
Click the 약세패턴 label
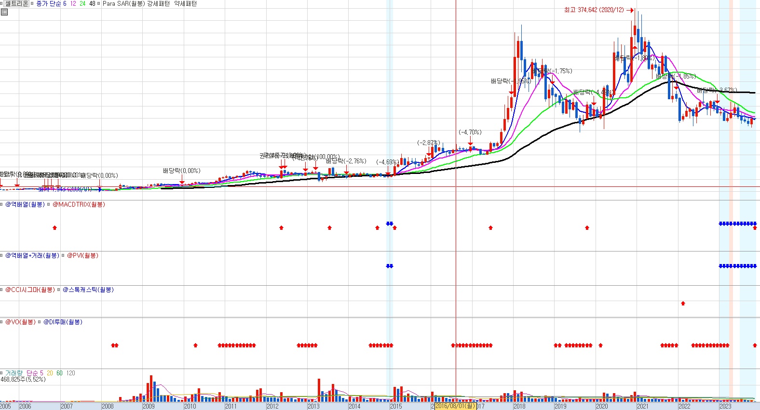[x=185, y=3]
